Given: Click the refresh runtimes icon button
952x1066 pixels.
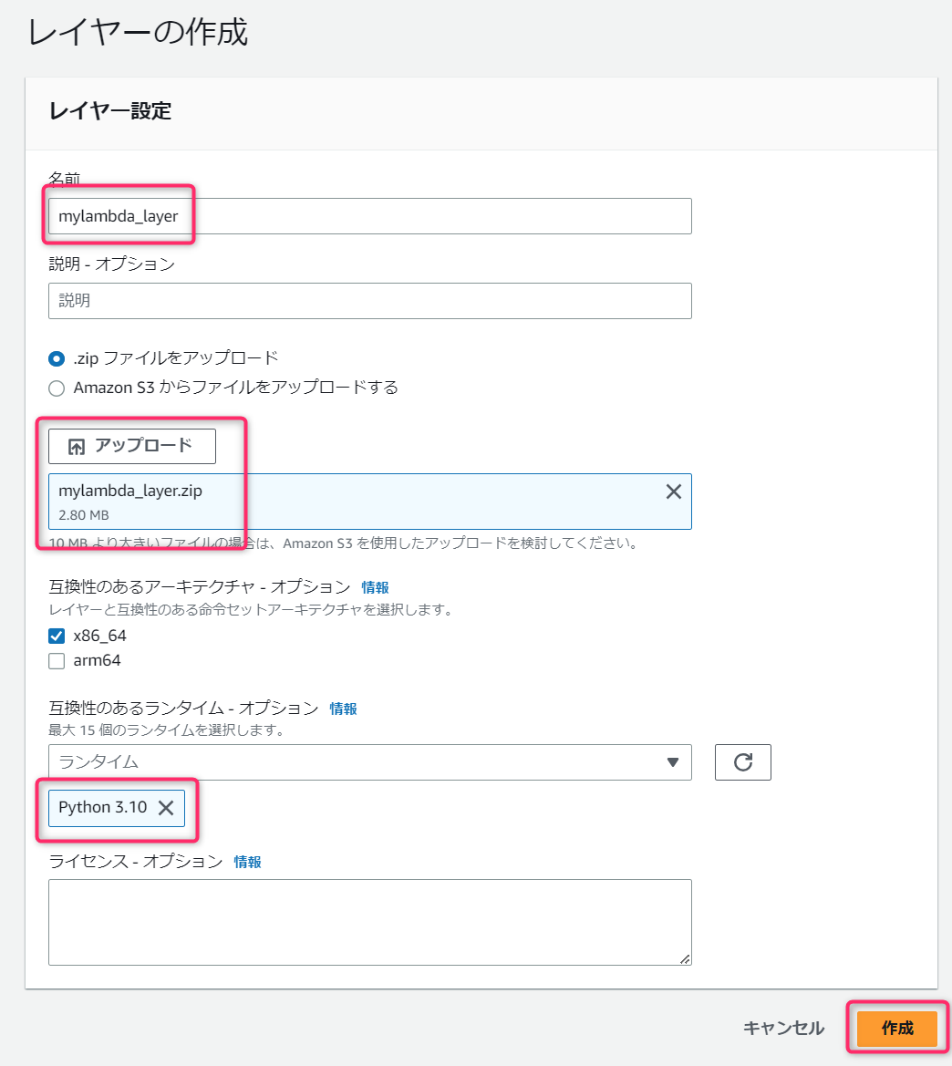Looking at the screenshot, I should (742, 762).
